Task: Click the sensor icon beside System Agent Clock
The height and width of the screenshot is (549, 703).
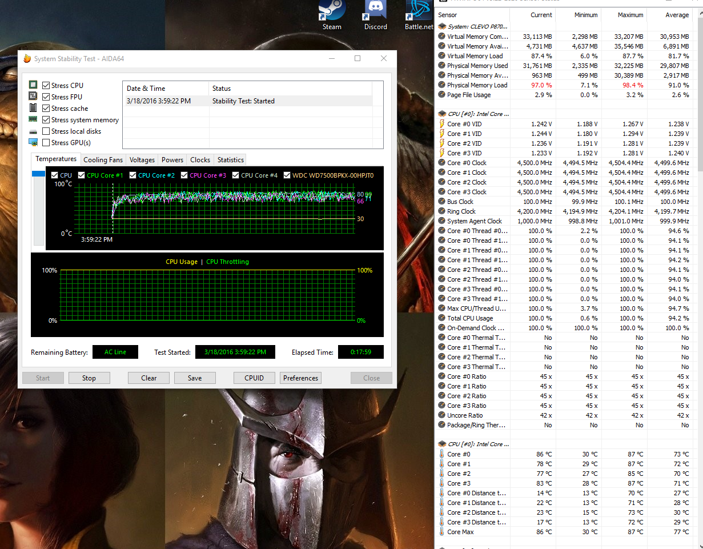Action: click(x=441, y=221)
